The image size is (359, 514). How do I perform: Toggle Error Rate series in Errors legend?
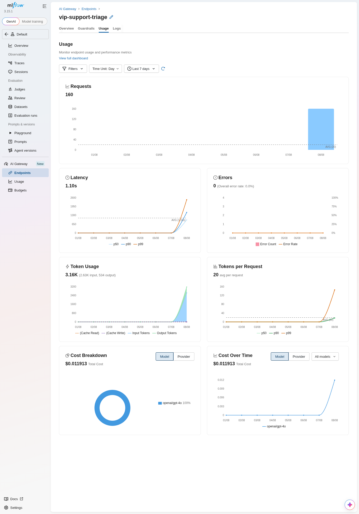click(x=288, y=244)
